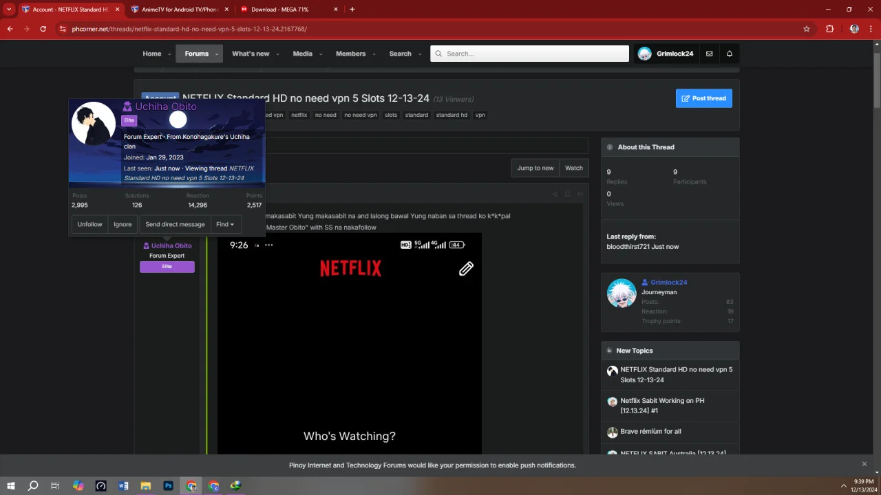The image size is (881, 495).
Task: Click the search magnifier icon in the search box
Action: coord(438,54)
